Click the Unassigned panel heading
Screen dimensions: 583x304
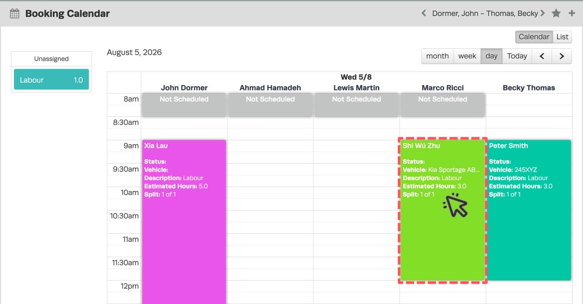coord(51,59)
